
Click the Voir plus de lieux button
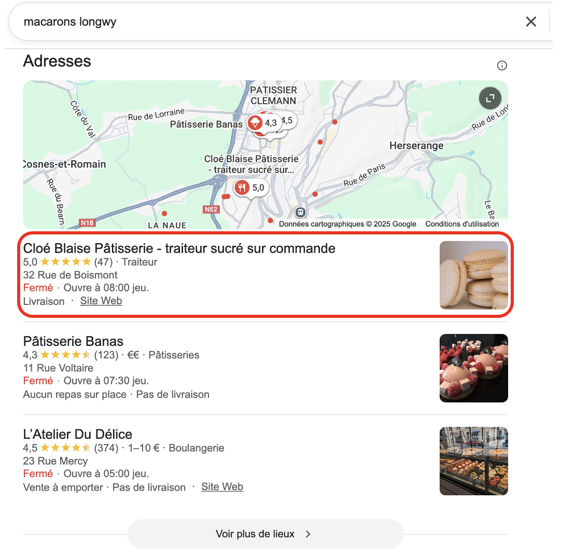(x=265, y=534)
